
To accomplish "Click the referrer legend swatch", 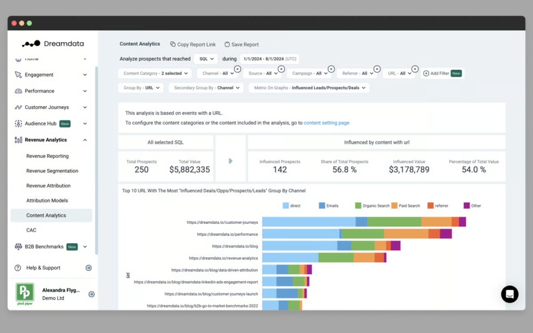I will pyautogui.click(x=430, y=206).
